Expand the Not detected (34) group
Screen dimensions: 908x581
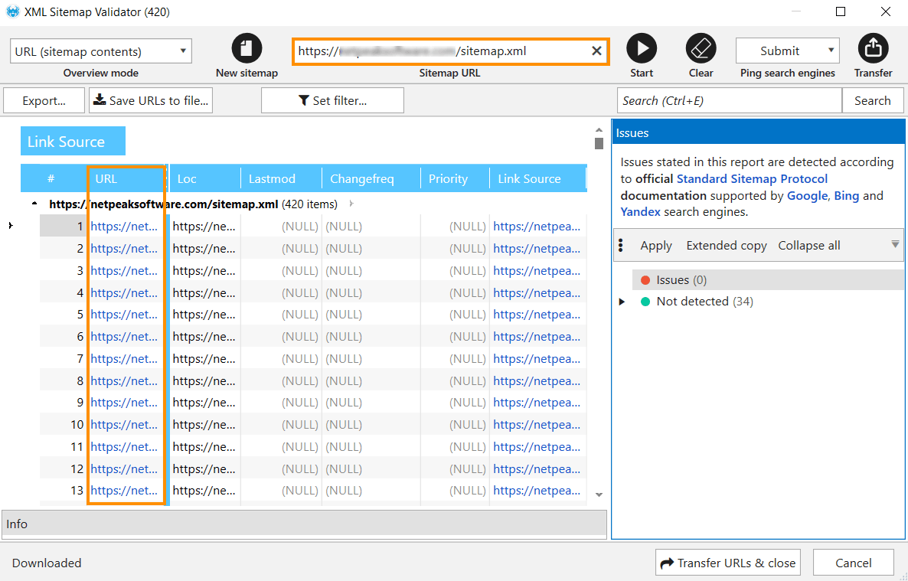[622, 302]
